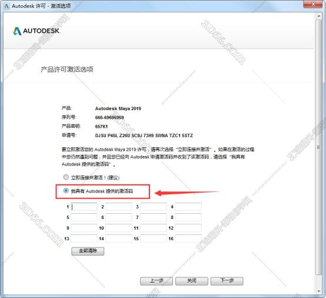The image size is (326, 298).
Task: Click the 产品许可激活选项 heading
Action: 67,69
